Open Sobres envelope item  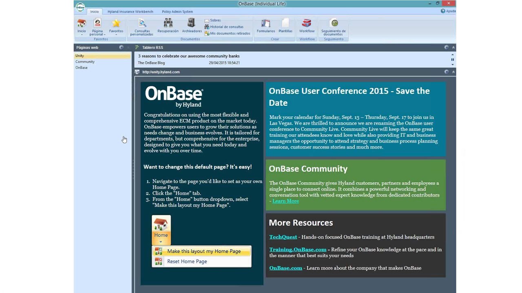pos(212,20)
